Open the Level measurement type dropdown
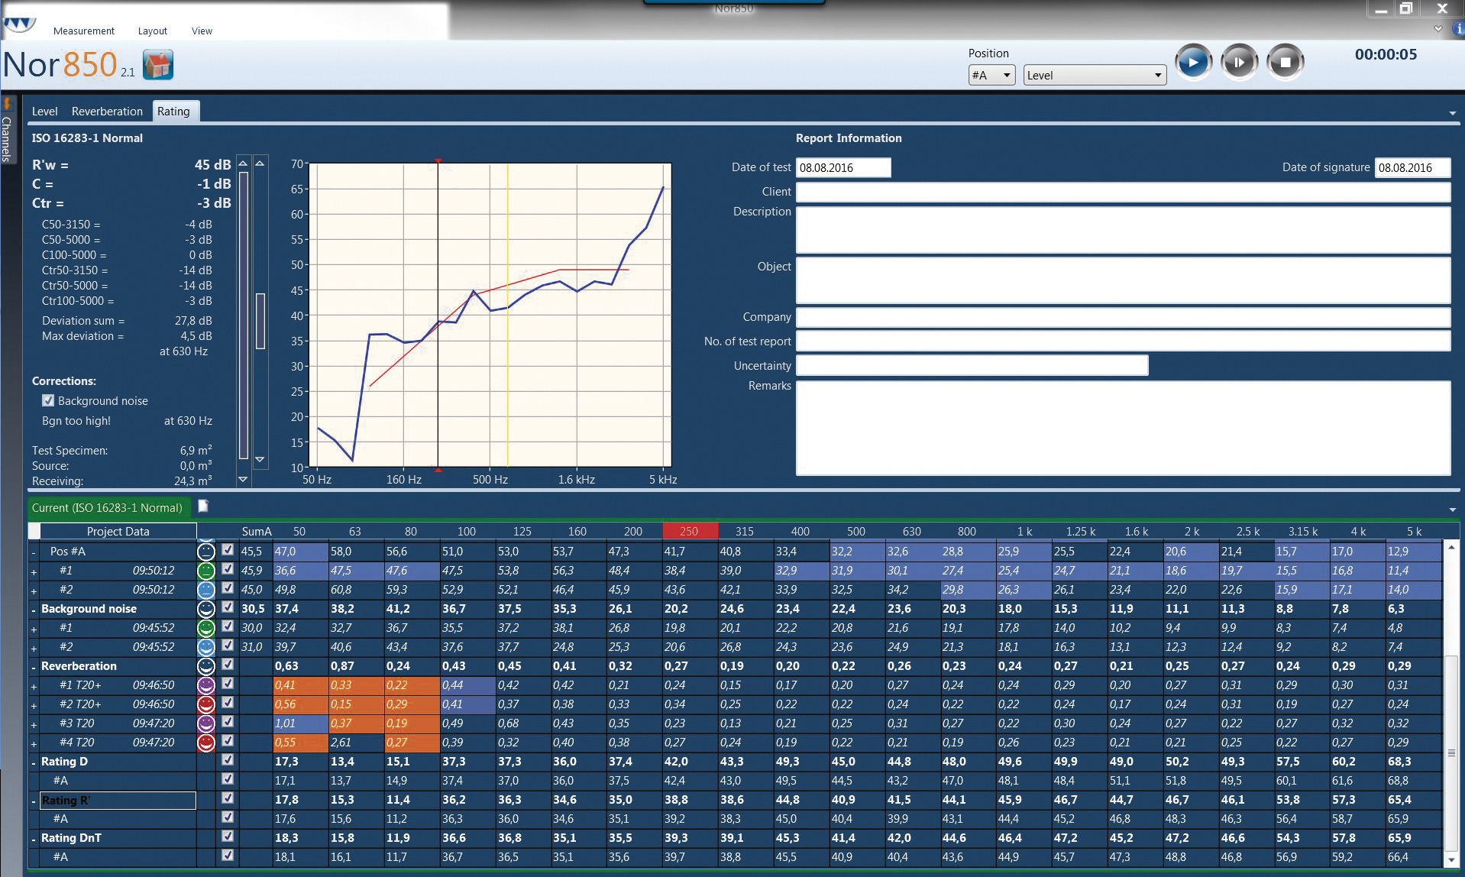1465x877 pixels. pyautogui.click(x=1094, y=75)
